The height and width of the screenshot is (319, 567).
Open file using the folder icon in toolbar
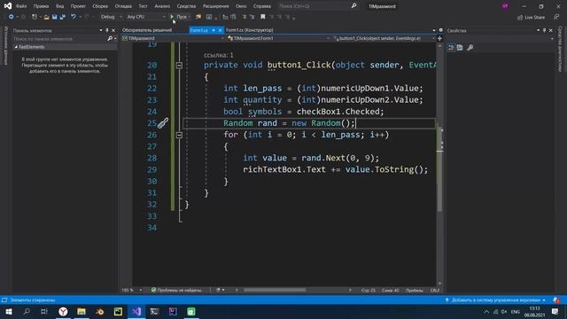[x=46, y=17]
